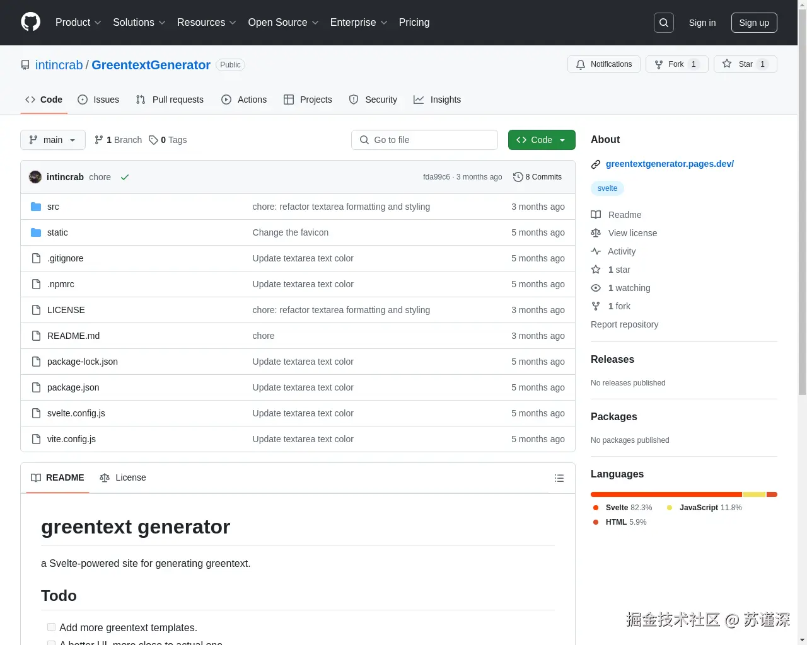
Task: Click the Go to file search field
Action: pyautogui.click(x=424, y=140)
